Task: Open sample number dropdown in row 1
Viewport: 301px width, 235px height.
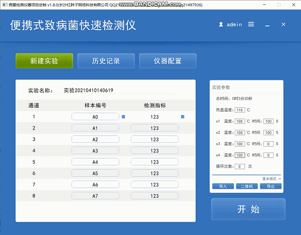Action: [124, 116]
